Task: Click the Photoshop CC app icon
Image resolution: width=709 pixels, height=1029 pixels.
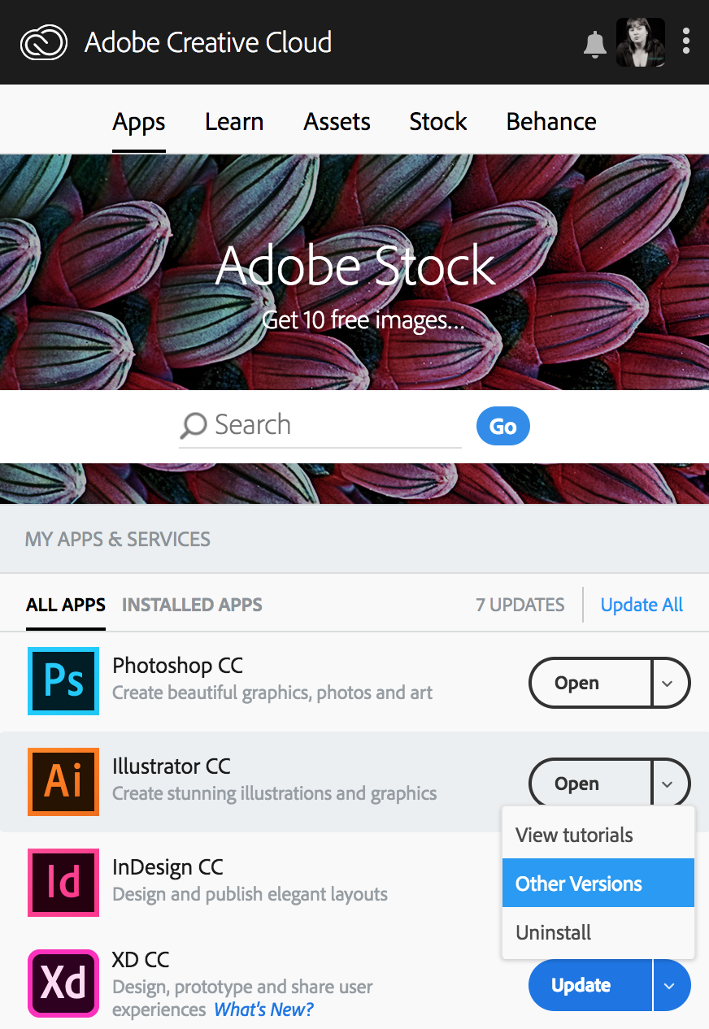Action: (63, 681)
